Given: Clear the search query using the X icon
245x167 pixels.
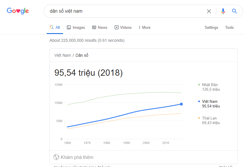Looking at the screenshot, I should (x=209, y=11).
